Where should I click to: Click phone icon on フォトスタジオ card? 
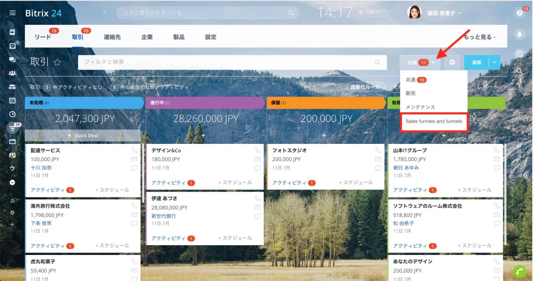click(378, 150)
